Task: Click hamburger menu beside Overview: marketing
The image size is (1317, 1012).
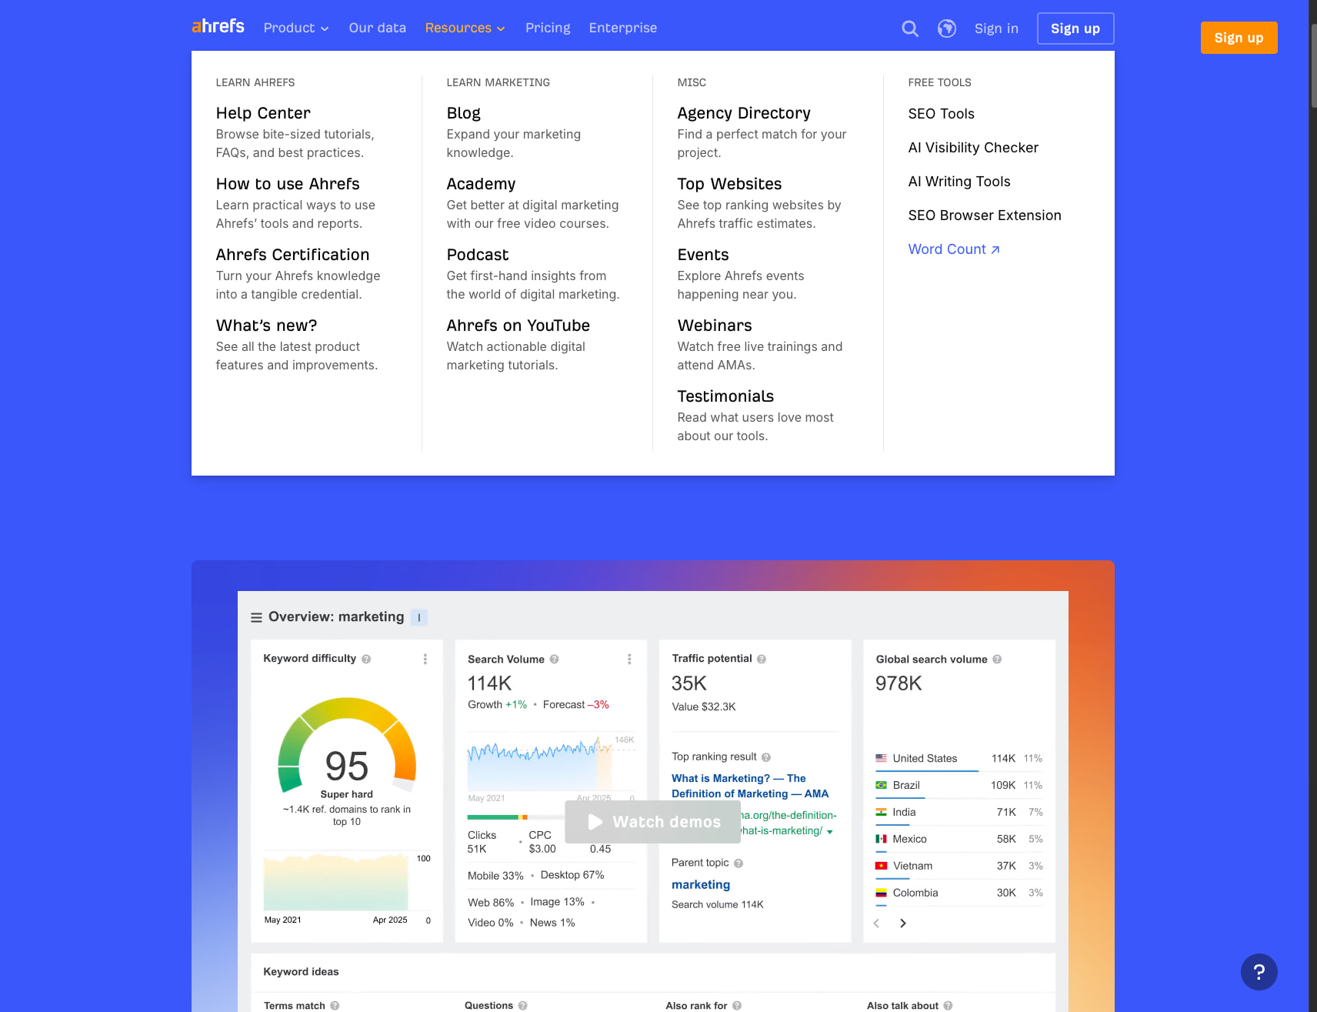Action: [x=256, y=617]
